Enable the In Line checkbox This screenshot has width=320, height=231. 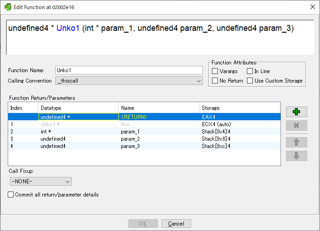point(250,71)
